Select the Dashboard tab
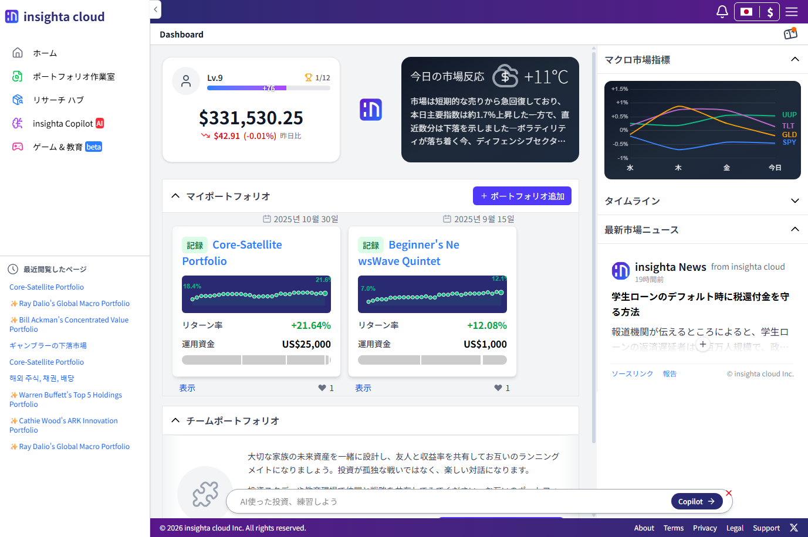 tap(181, 34)
